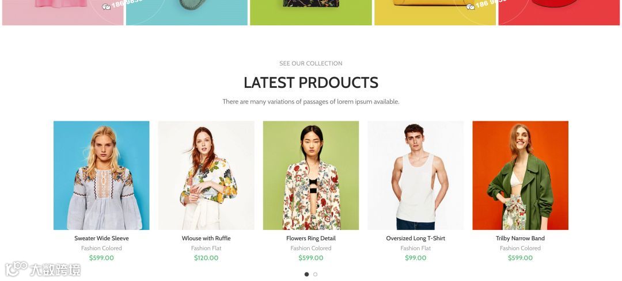Open the Oversized Long T-Shirt product image
The image size is (622, 281).
416,175
